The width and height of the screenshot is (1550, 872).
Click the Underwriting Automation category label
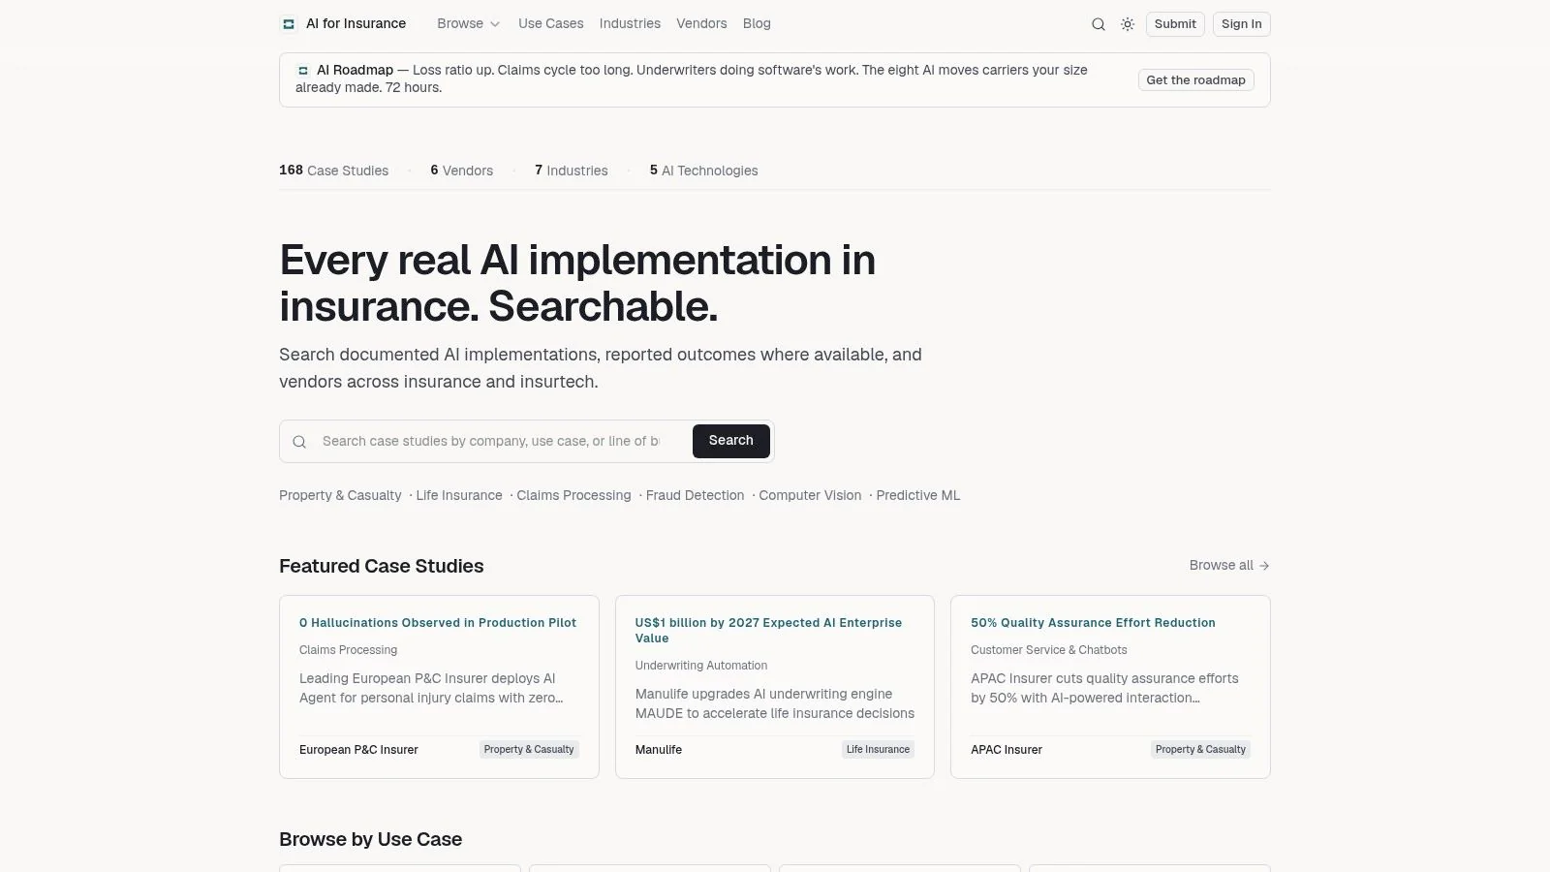tap(701, 666)
